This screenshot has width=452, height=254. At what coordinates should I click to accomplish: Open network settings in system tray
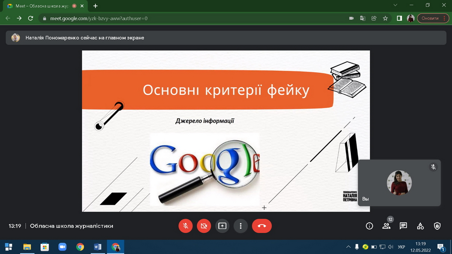(382, 247)
